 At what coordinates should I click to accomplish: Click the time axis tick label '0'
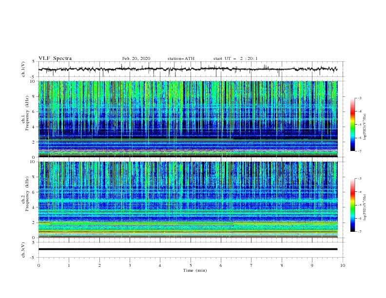[x=39, y=265]
